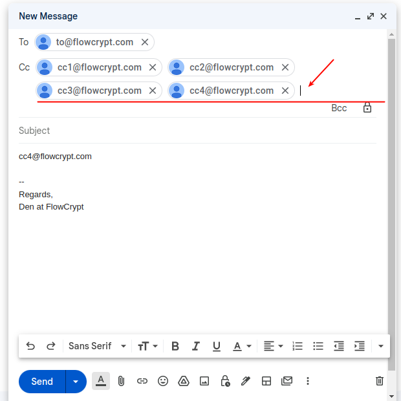
Task: Insert a link
Action: coord(142,381)
